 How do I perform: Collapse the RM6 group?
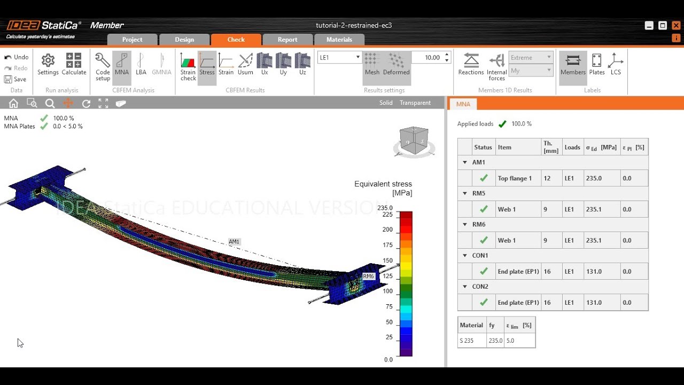pos(465,224)
